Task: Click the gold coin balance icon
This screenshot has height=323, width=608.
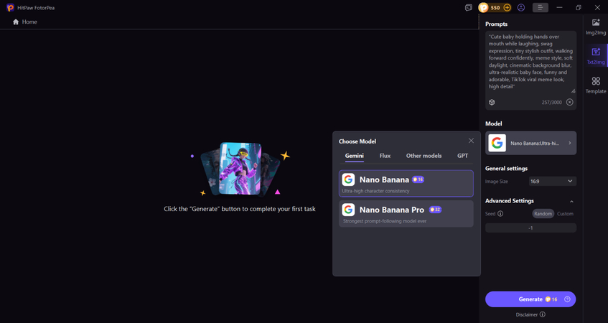Action: 483,7
